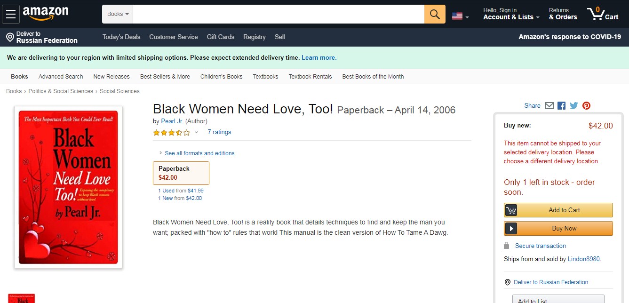The image size is (629, 303).
Task: Select the Paperback $42.00 format option
Action: (181, 173)
